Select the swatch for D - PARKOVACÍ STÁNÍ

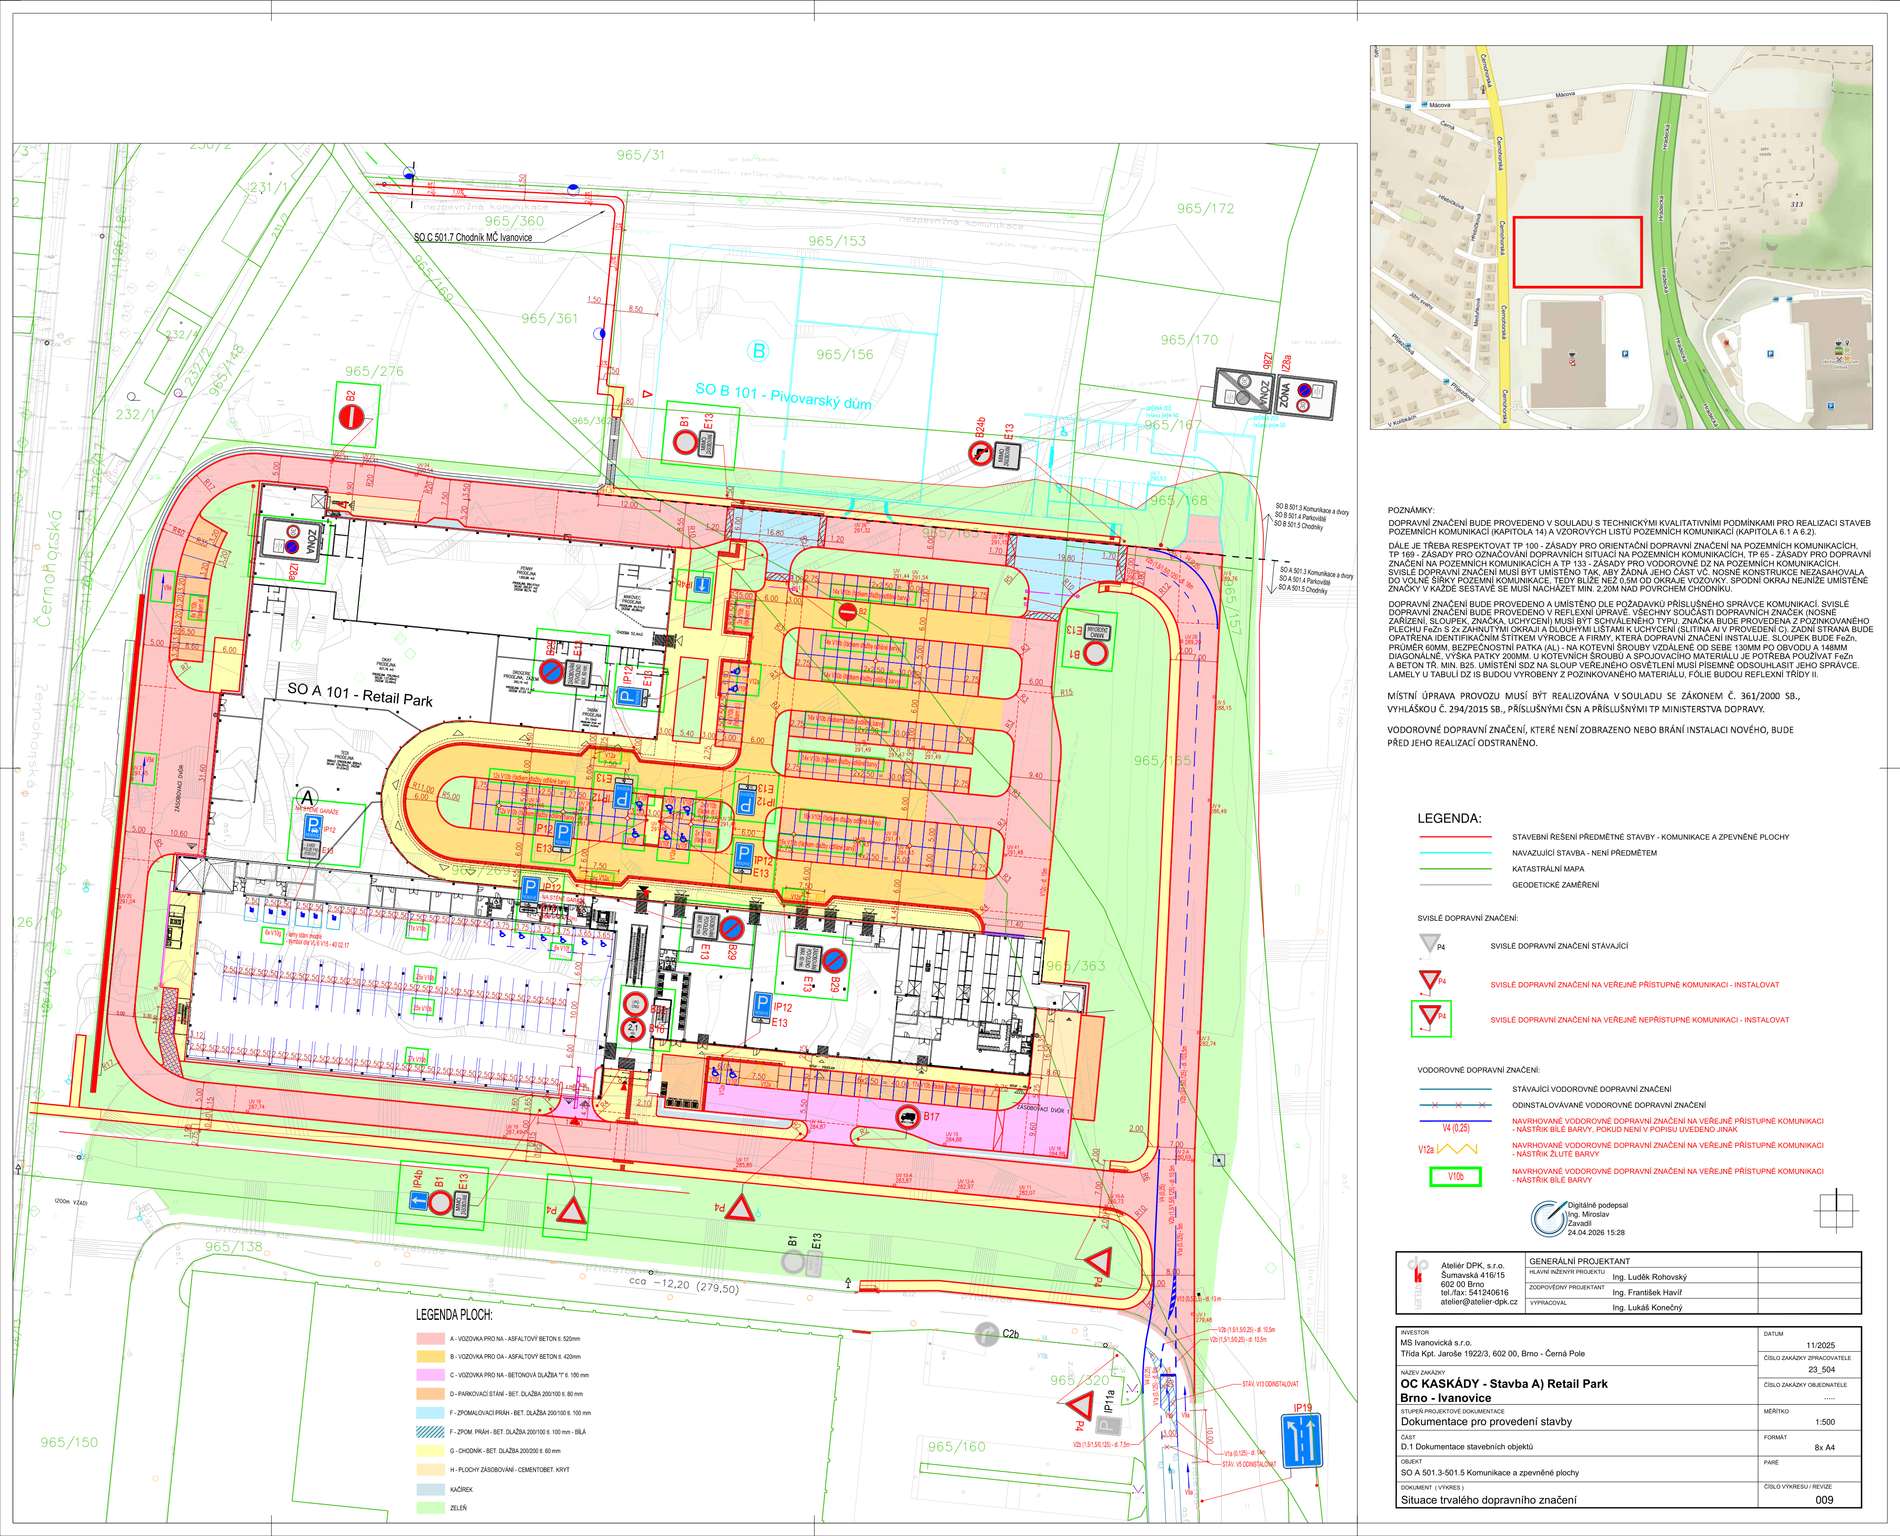pyautogui.click(x=430, y=1394)
